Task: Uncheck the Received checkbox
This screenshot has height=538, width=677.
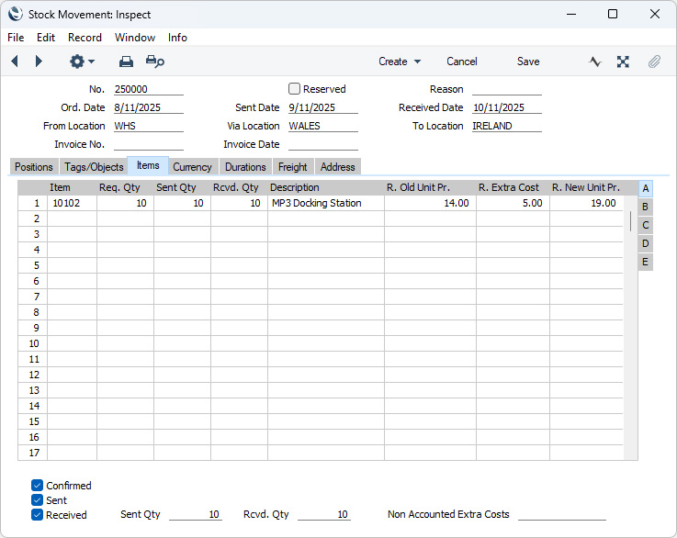Action: tap(37, 515)
